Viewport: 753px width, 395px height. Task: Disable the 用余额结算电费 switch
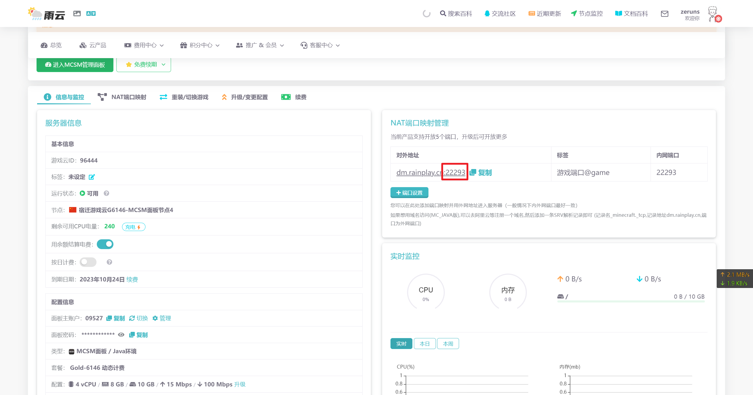[x=105, y=244]
